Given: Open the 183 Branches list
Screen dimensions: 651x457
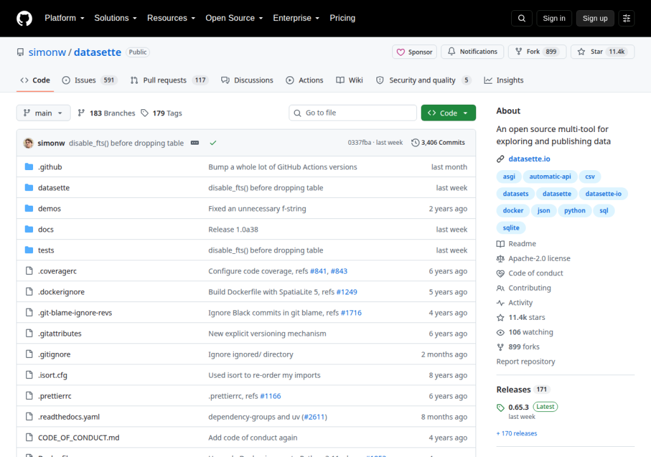Looking at the screenshot, I should point(106,113).
